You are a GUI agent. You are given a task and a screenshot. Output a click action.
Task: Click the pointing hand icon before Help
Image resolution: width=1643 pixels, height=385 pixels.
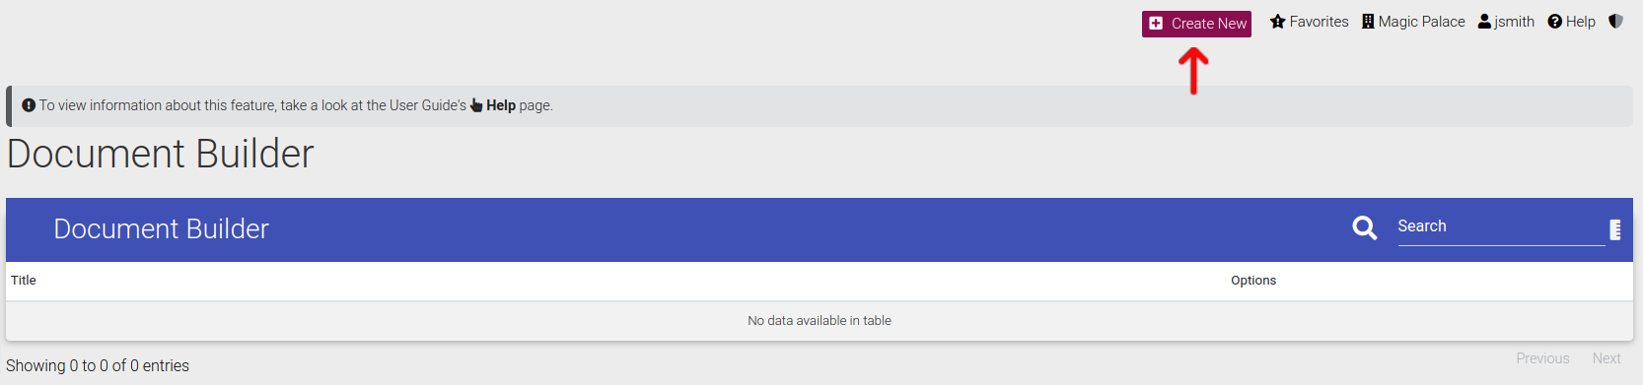[x=476, y=105]
